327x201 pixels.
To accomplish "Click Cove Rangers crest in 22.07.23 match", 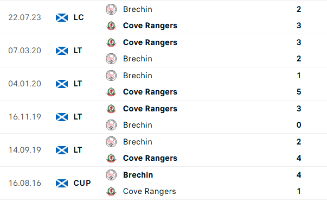I will (x=111, y=26).
